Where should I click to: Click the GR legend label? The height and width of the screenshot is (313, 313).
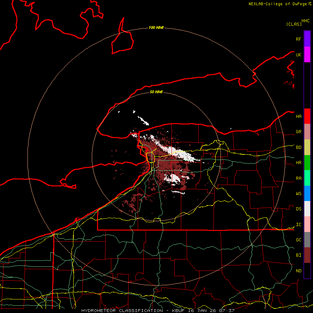(298, 132)
